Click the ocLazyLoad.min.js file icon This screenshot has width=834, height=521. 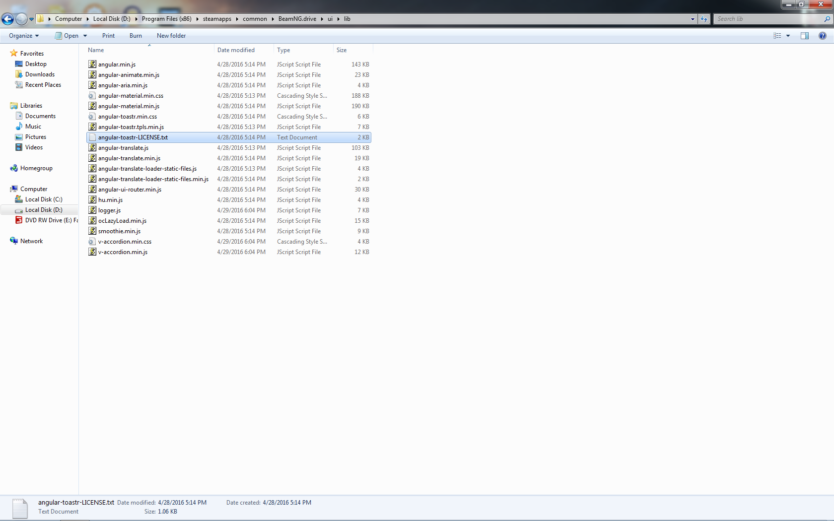click(x=92, y=220)
